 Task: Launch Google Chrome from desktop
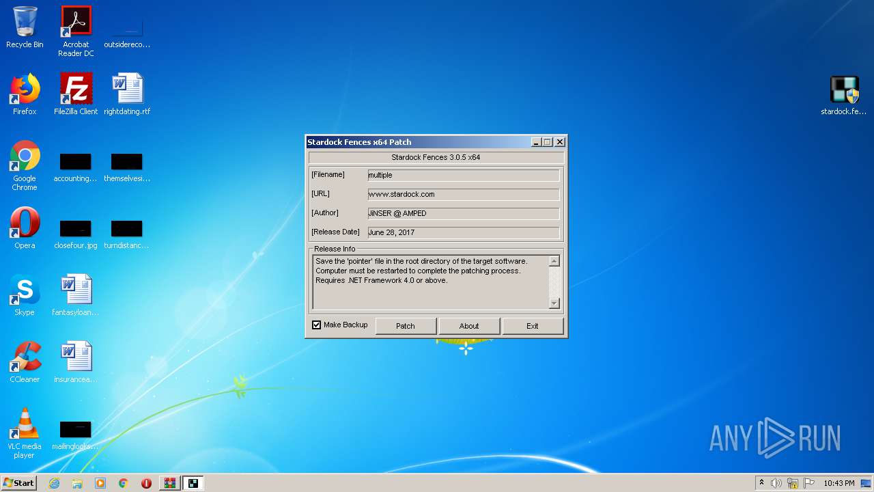tap(25, 165)
